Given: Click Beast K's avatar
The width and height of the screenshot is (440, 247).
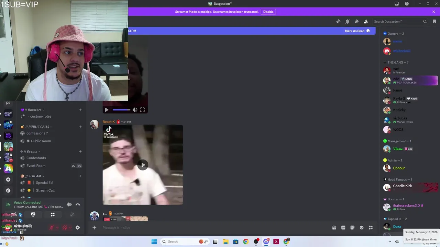Looking at the screenshot, I should [94, 125].
